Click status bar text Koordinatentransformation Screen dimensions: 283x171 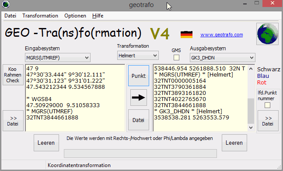79,165
